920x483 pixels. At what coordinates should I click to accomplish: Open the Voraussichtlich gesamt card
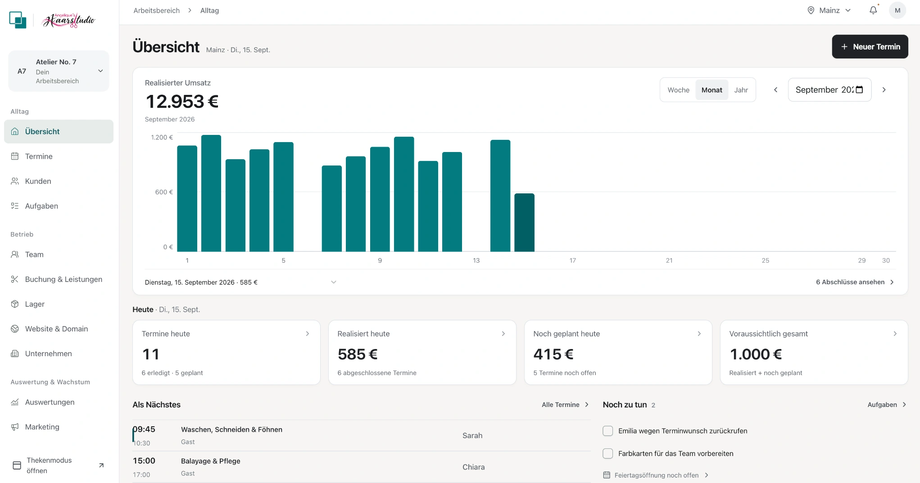[x=814, y=353]
